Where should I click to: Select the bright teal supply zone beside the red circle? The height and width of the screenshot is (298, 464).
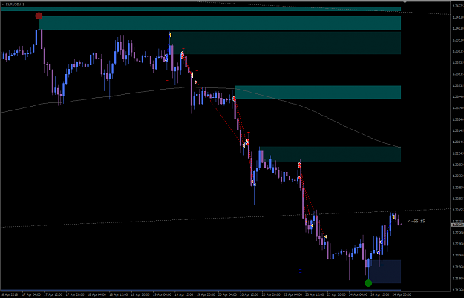click(220, 23)
